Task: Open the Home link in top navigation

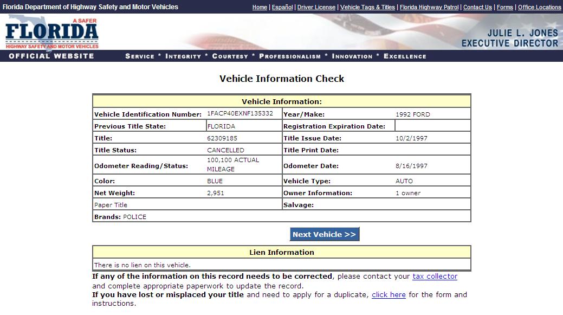Action: [x=260, y=7]
